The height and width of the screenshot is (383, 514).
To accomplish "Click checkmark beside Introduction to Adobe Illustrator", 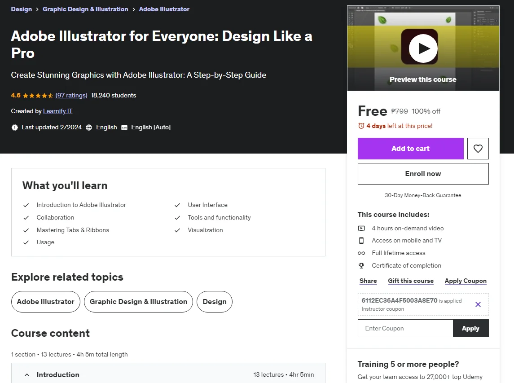I will [26, 205].
